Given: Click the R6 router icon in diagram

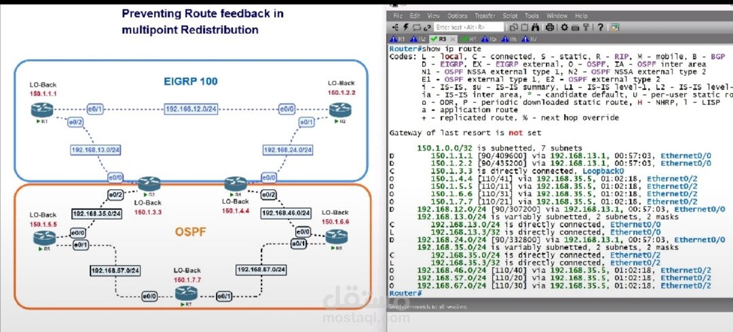Looking at the screenshot, I should click(336, 236).
